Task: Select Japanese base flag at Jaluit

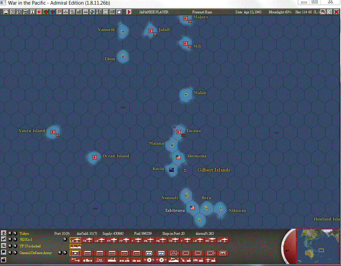Action: (x=151, y=31)
